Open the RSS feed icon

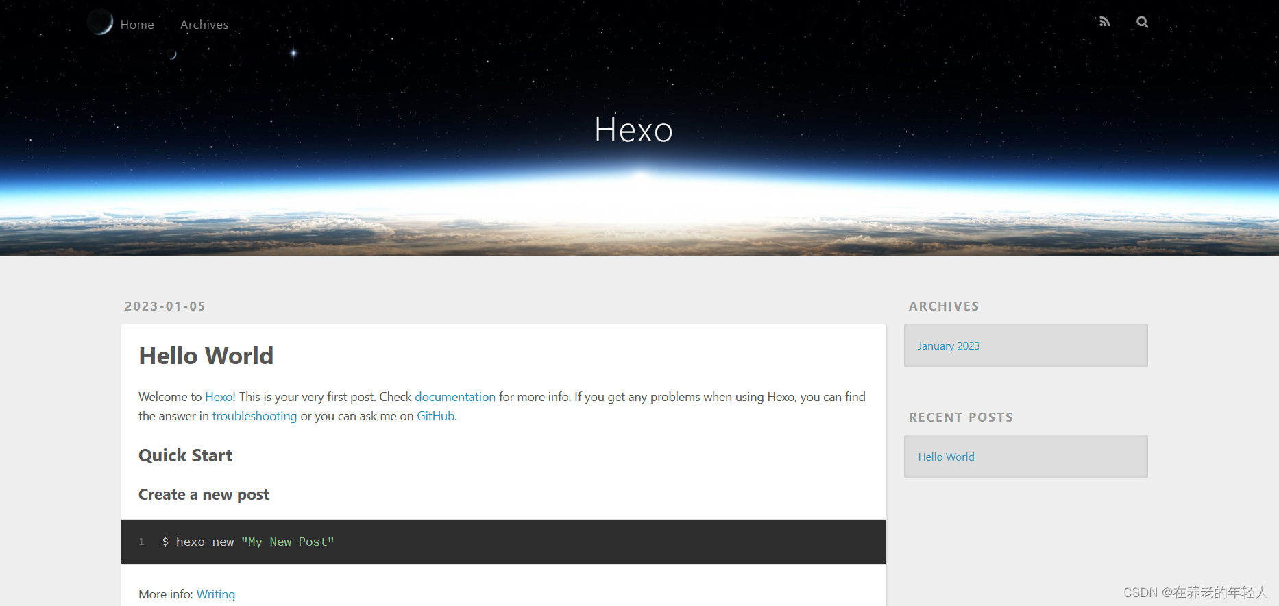[x=1104, y=21]
